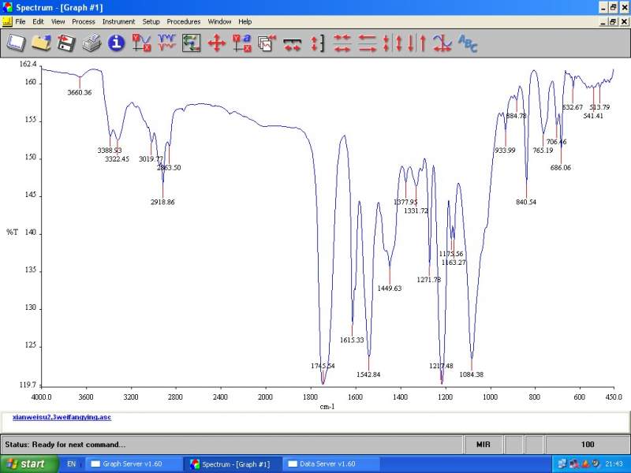Save the spectrum with the floppy disk icon
The height and width of the screenshot is (473, 631).
(66, 43)
